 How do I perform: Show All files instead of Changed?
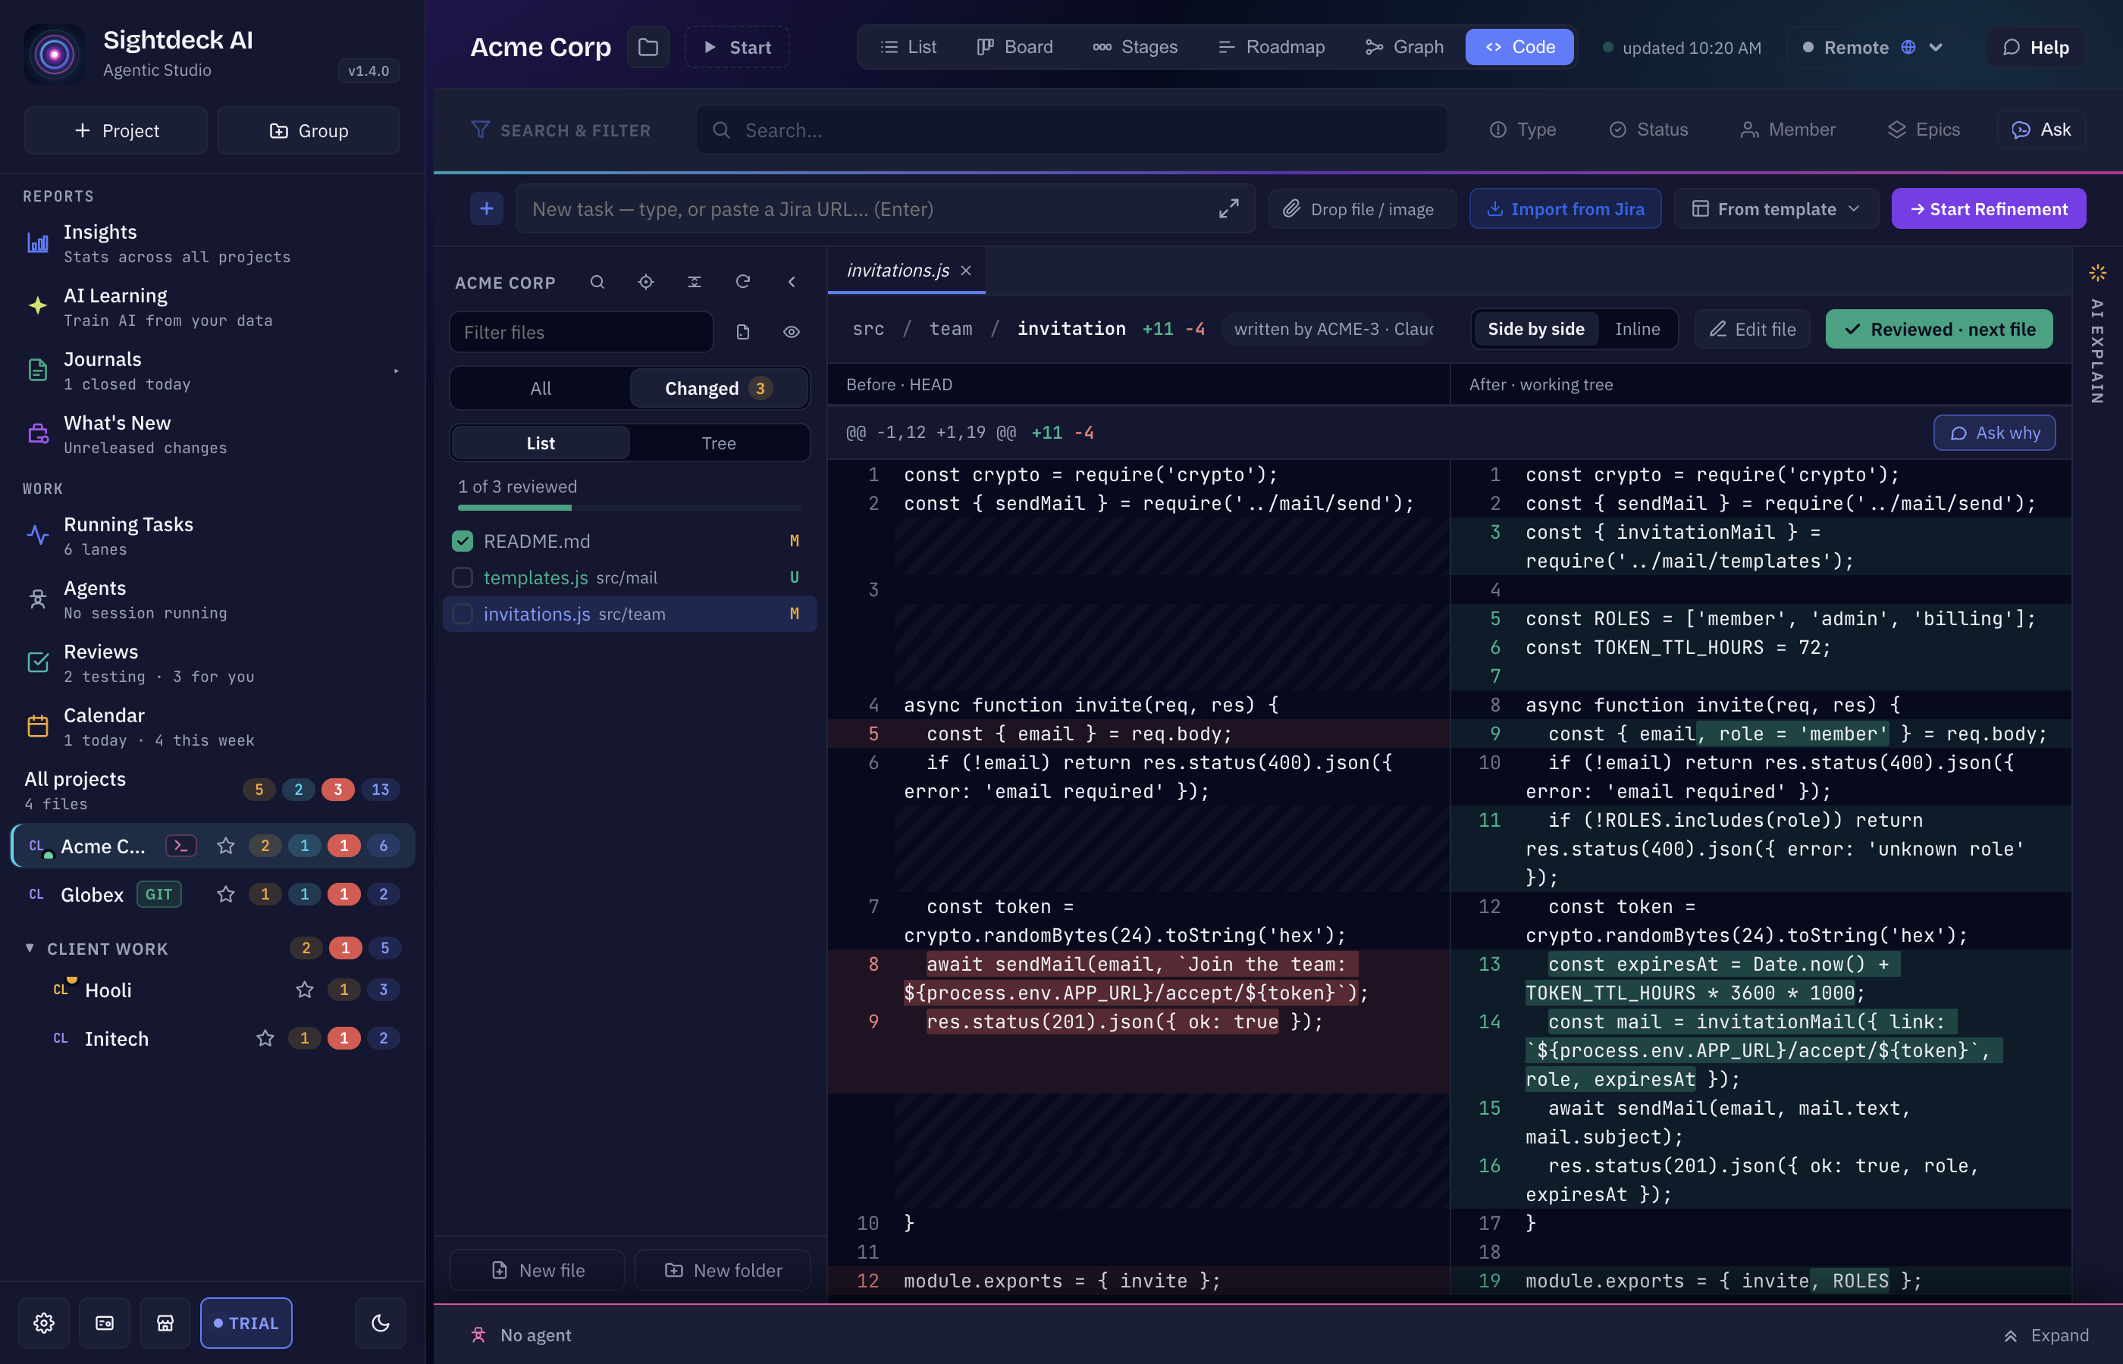point(541,388)
